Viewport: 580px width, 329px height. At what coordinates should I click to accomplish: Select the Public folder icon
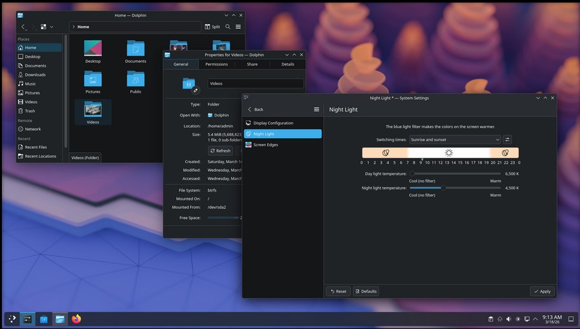[x=135, y=79]
